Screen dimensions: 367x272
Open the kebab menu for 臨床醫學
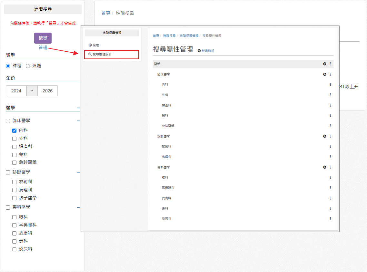[330, 74]
